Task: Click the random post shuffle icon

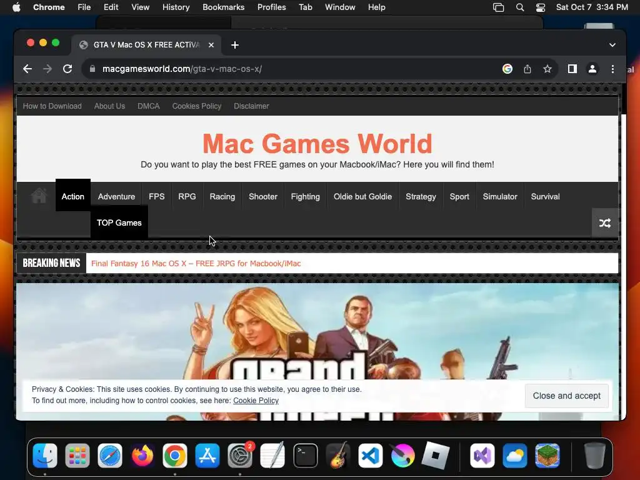Action: pyautogui.click(x=605, y=223)
